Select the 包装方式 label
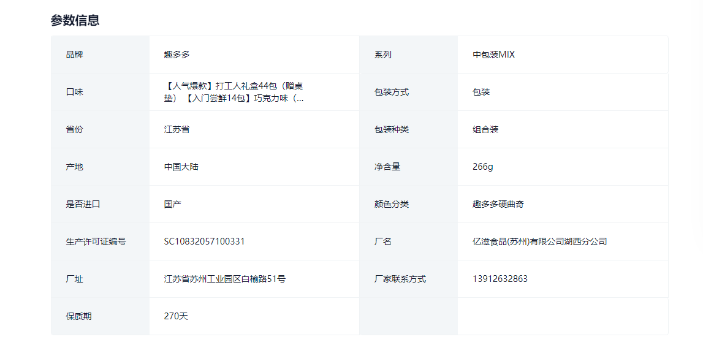The image size is (703, 353). (x=392, y=92)
